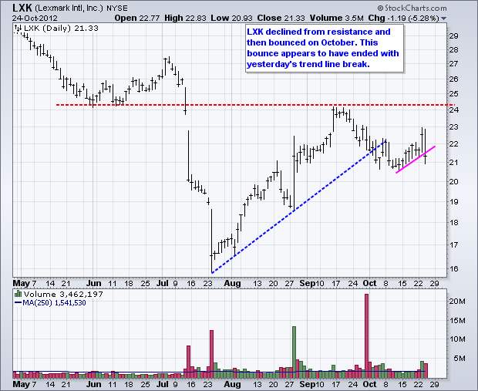
Task: Click the 26 price axis label
Action: 453,79
